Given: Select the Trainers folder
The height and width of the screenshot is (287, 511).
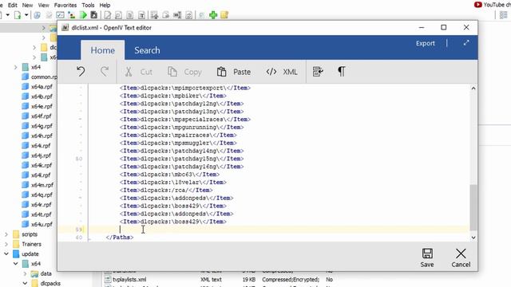Looking at the screenshot, I should point(31,244).
